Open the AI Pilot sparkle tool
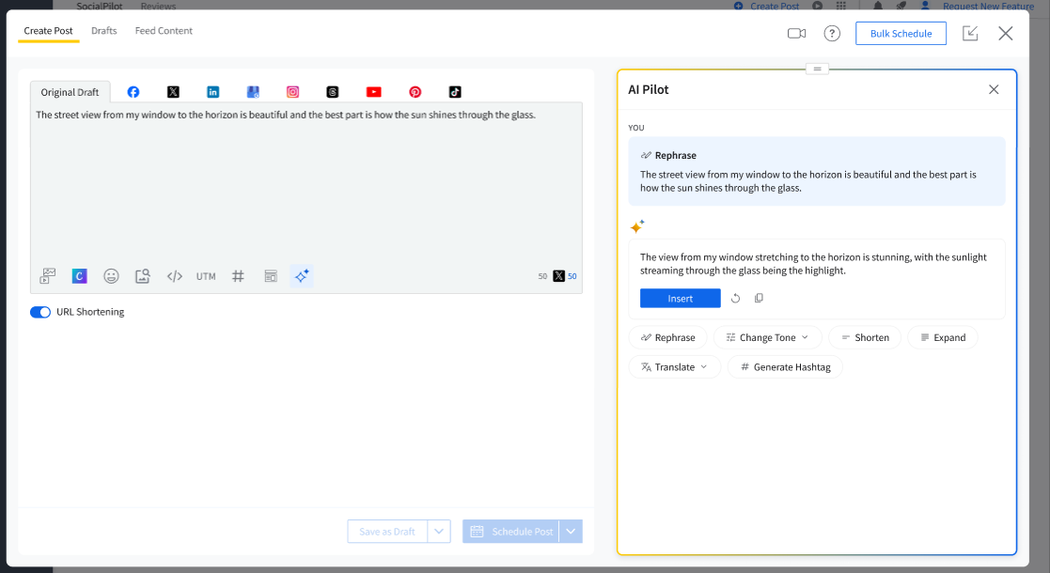 pos(301,276)
